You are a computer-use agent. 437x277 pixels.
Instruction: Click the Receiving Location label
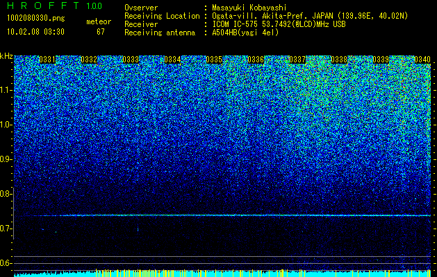point(162,16)
